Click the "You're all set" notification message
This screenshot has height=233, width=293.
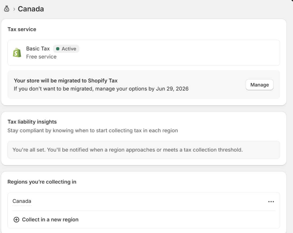128,150
